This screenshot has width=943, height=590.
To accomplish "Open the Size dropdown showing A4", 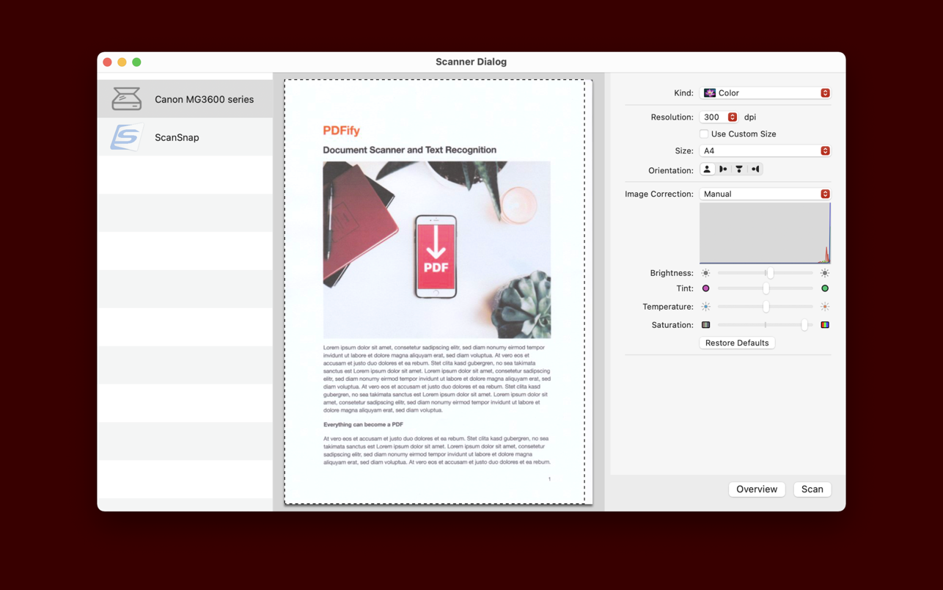I will (x=765, y=150).
